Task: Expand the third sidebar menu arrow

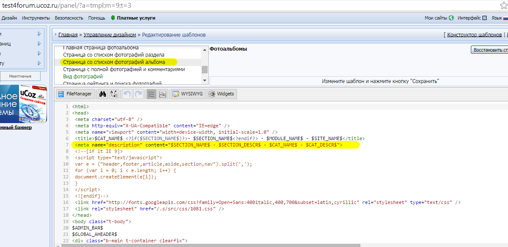Action: 39,53
